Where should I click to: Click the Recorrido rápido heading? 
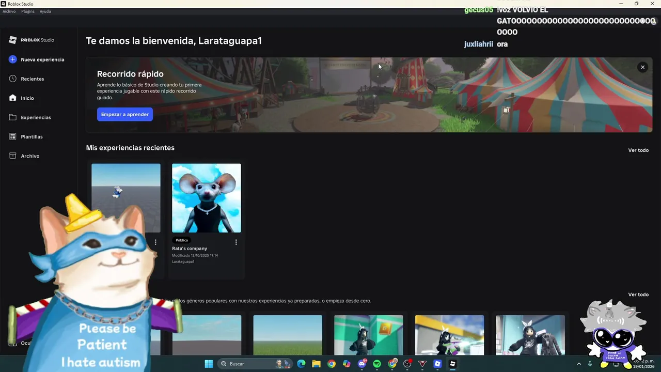[130, 74]
